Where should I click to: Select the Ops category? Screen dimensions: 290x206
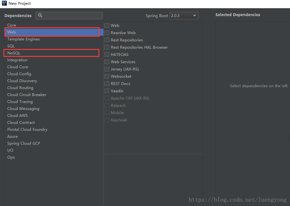click(54, 157)
